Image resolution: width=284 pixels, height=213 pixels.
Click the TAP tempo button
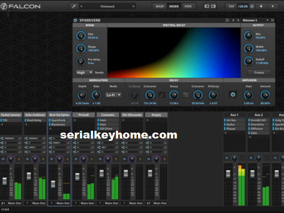pyautogui.click(x=231, y=6)
